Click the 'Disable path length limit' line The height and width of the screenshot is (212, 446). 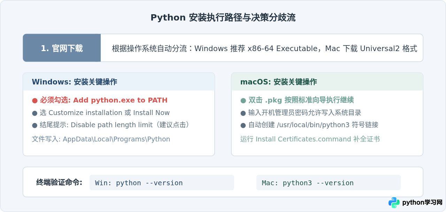click(111, 125)
